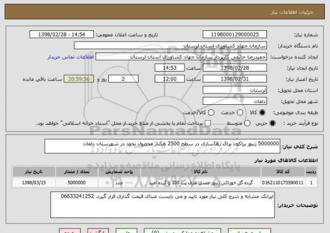
Task: Click the جزئیات اطلاعات نیاز header title
Action: click(292, 12)
